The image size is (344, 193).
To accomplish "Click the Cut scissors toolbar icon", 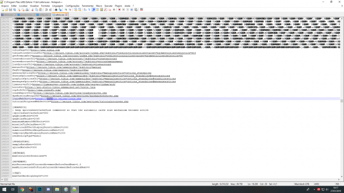I will coord(32,9).
